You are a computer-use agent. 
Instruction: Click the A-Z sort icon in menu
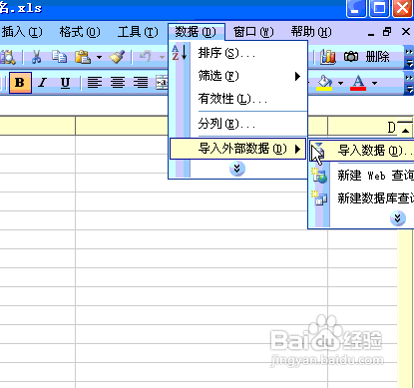pos(180,53)
